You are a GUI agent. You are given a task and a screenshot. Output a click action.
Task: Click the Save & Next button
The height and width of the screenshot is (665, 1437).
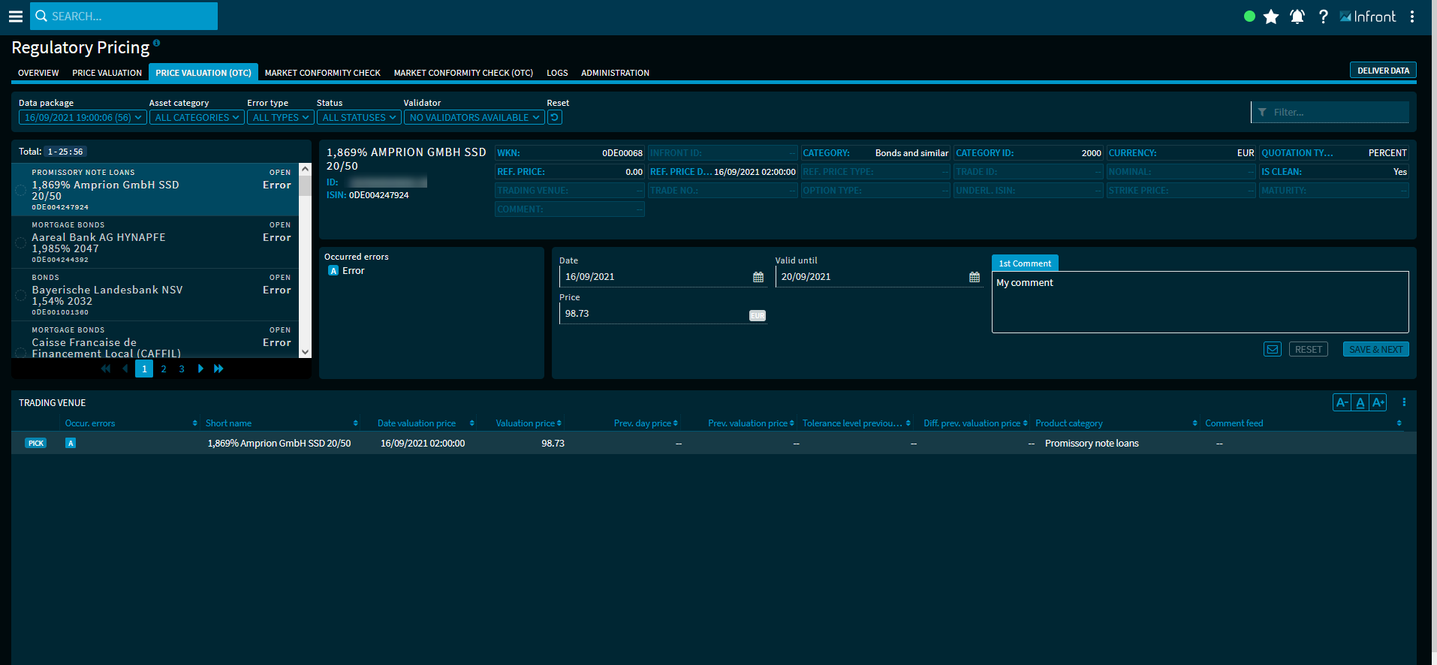[x=1375, y=350]
